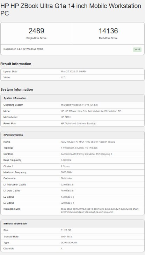The image size is (145, 255).
Task: Click L1 Instruction Cache value 32.0 KB x 8
Action: (67, 185)
